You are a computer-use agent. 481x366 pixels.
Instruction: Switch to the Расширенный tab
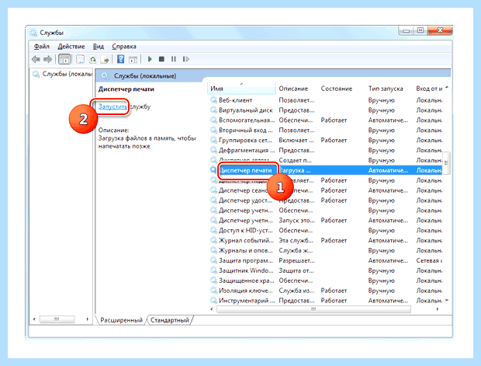(121, 320)
